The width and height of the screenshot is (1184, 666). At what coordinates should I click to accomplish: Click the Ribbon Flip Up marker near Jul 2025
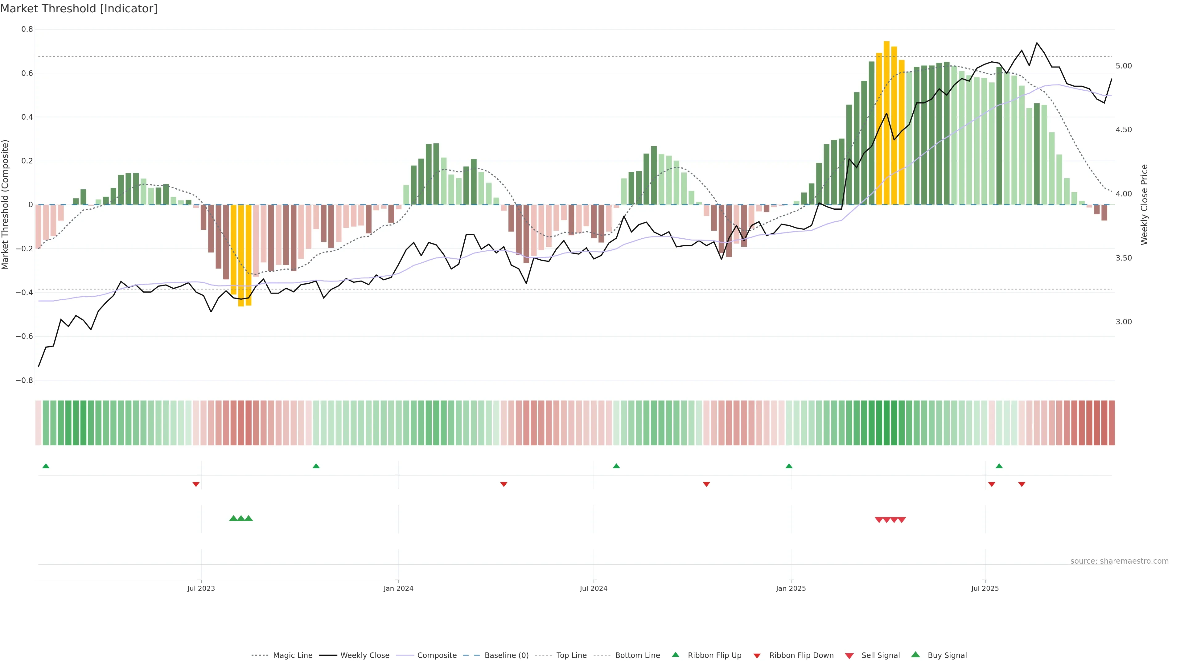pyautogui.click(x=999, y=466)
